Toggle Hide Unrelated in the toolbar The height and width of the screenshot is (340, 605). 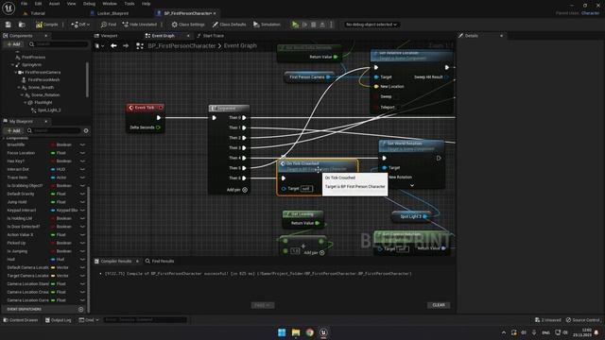(139, 25)
